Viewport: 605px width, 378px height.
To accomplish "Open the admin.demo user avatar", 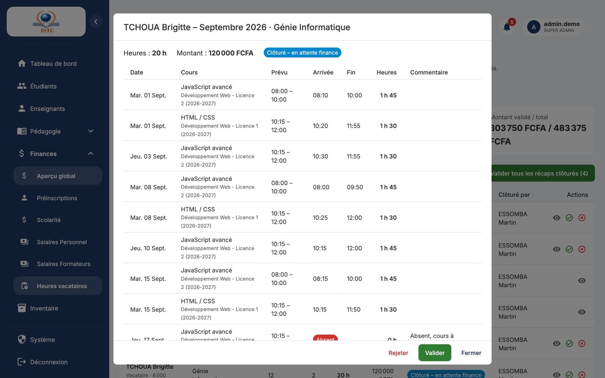I will pyautogui.click(x=534, y=27).
